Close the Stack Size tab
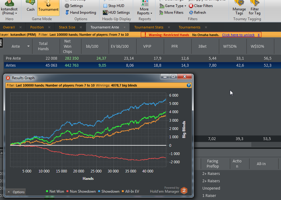Viewport: 281px width, 200px height. pyautogui.click(x=81, y=27)
